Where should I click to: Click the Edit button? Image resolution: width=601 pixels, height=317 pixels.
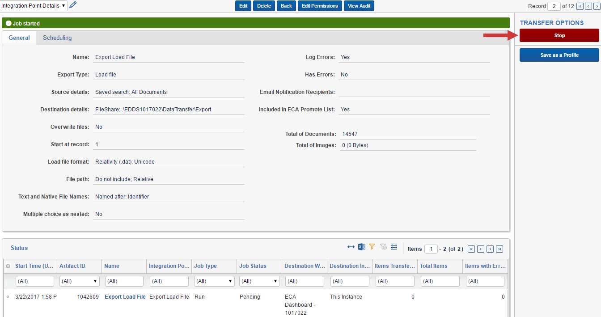pos(243,6)
